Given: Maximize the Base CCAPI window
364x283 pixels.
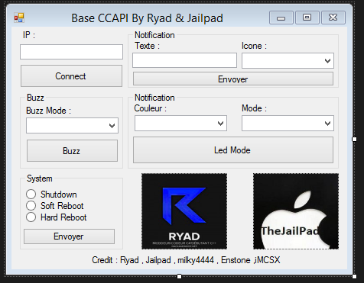Looking at the screenshot, I should click(x=307, y=18).
